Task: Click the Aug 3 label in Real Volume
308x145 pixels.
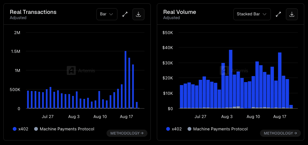Action: (x=227, y=117)
